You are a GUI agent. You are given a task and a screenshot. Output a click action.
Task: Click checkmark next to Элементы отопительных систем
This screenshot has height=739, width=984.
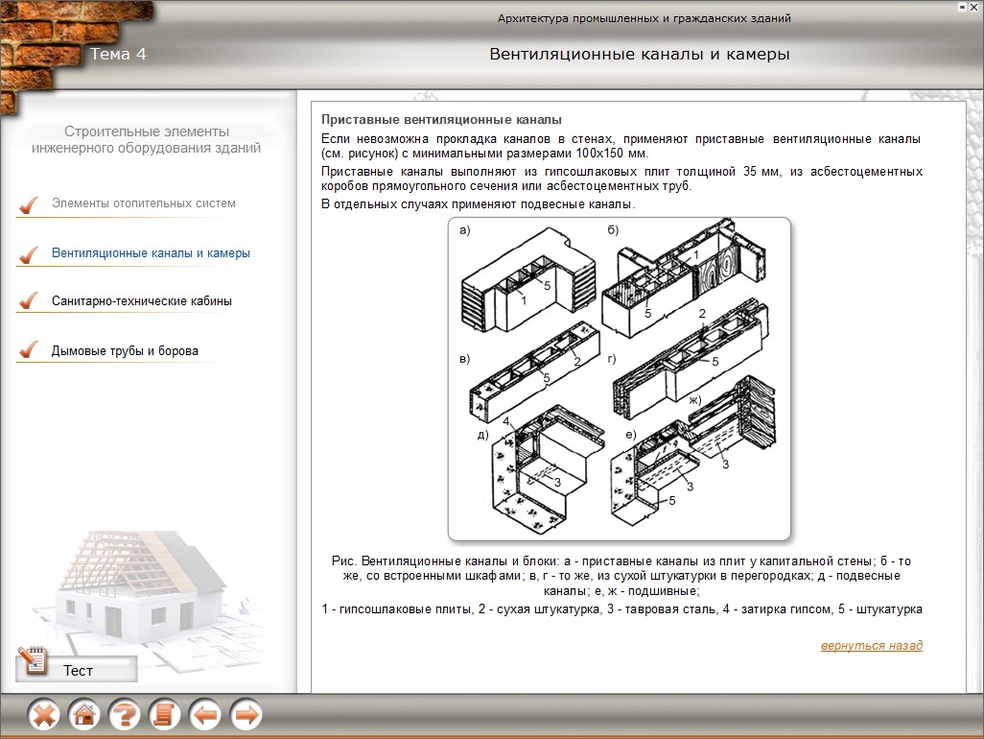coord(29,204)
